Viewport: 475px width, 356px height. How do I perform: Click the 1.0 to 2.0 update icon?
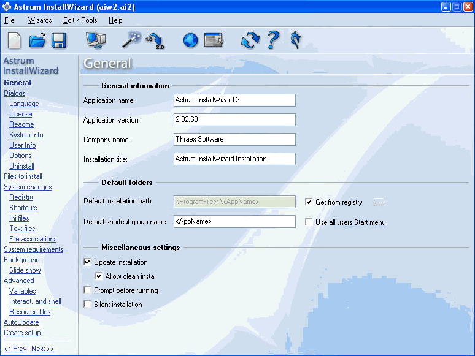point(155,41)
